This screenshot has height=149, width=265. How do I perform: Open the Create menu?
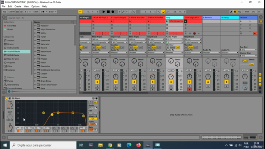coord(18,7)
